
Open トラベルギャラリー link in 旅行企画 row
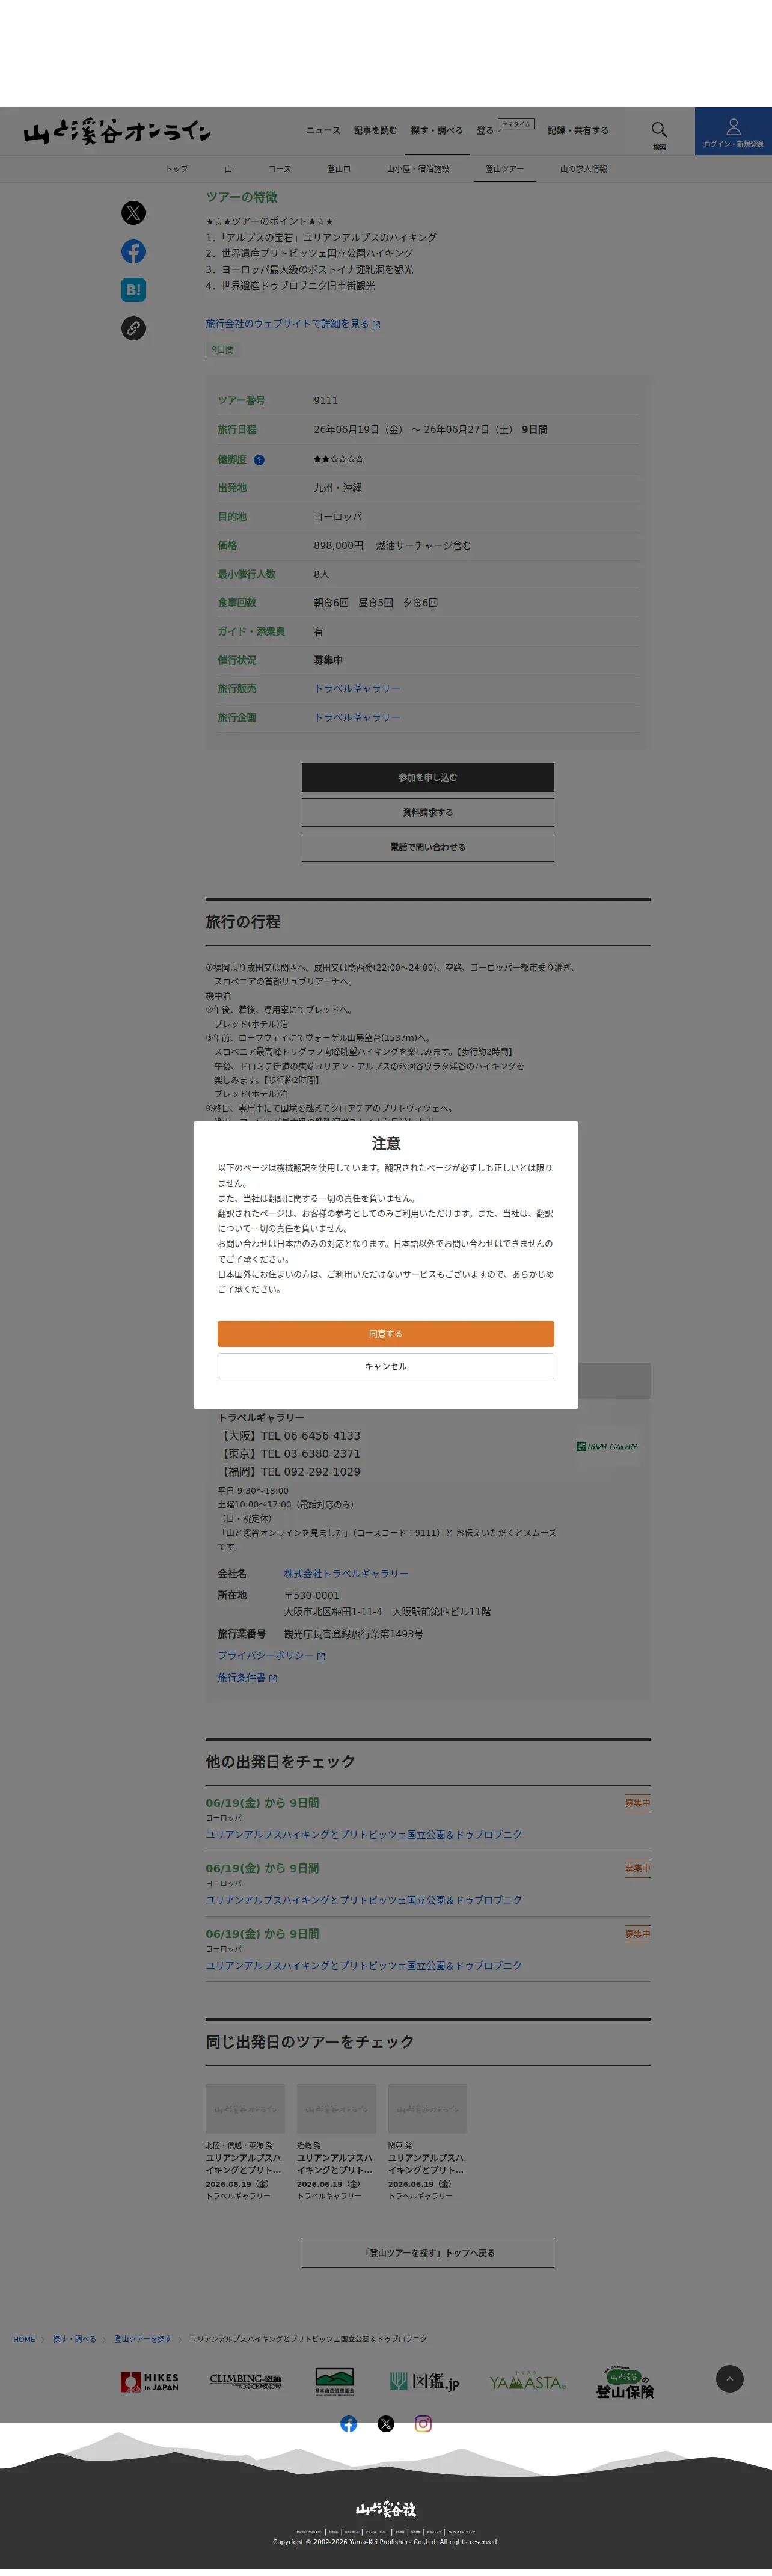pyautogui.click(x=357, y=717)
